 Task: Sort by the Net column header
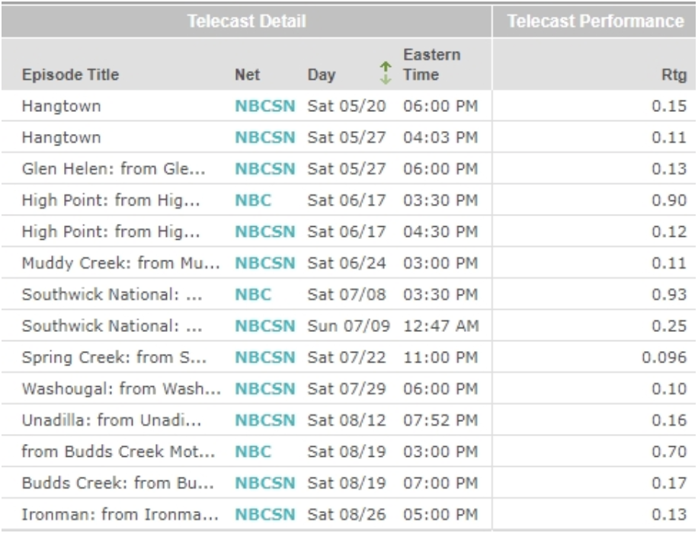(x=247, y=75)
